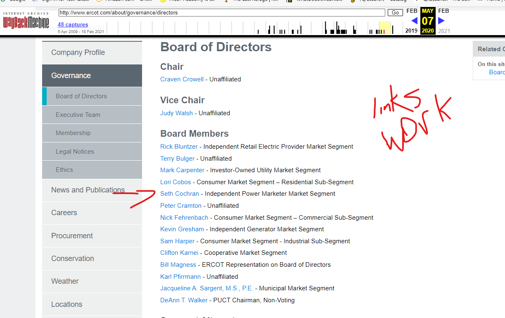Select Board of Directors sidebar item
The width and height of the screenshot is (505, 318).
click(92, 96)
